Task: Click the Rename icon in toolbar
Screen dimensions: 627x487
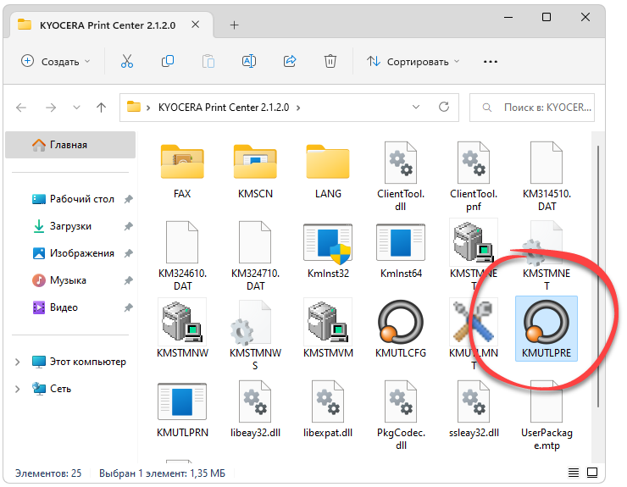Action: point(249,61)
